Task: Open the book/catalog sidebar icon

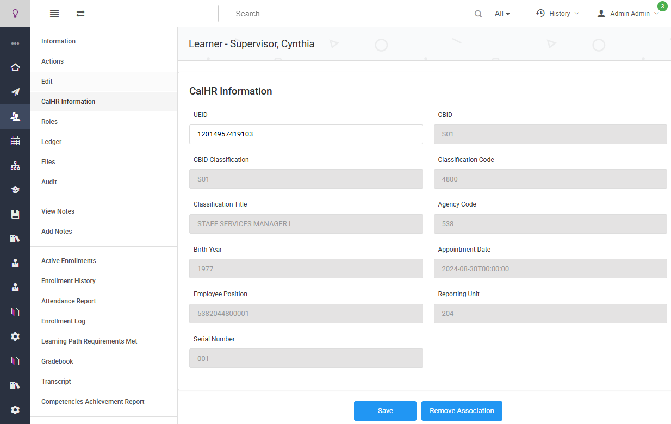Action: (15, 214)
